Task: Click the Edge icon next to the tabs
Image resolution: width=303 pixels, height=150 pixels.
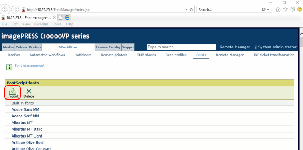Action: coord(67,17)
